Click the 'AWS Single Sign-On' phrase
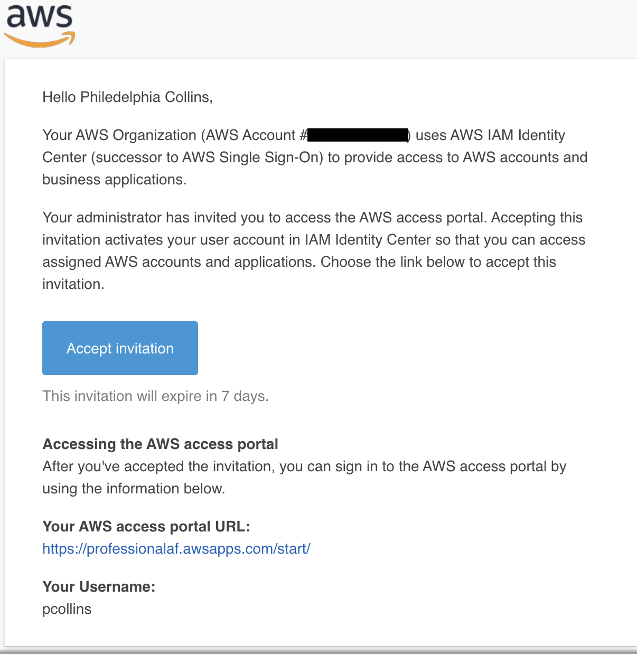 252,157
